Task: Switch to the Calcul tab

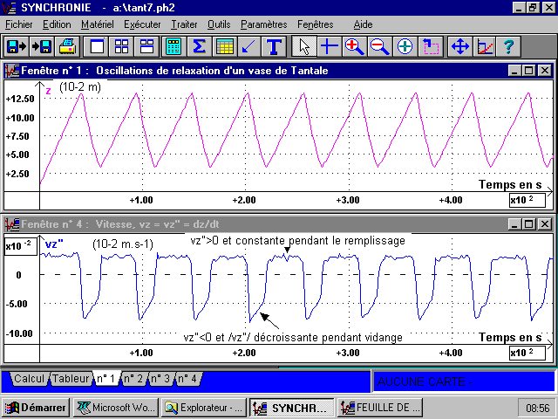Action: pyautogui.click(x=28, y=379)
